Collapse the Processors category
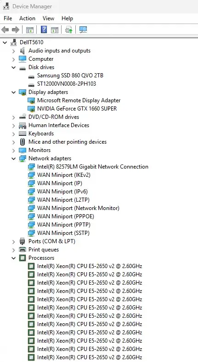This screenshot has height=362, width=198. (x=14, y=258)
